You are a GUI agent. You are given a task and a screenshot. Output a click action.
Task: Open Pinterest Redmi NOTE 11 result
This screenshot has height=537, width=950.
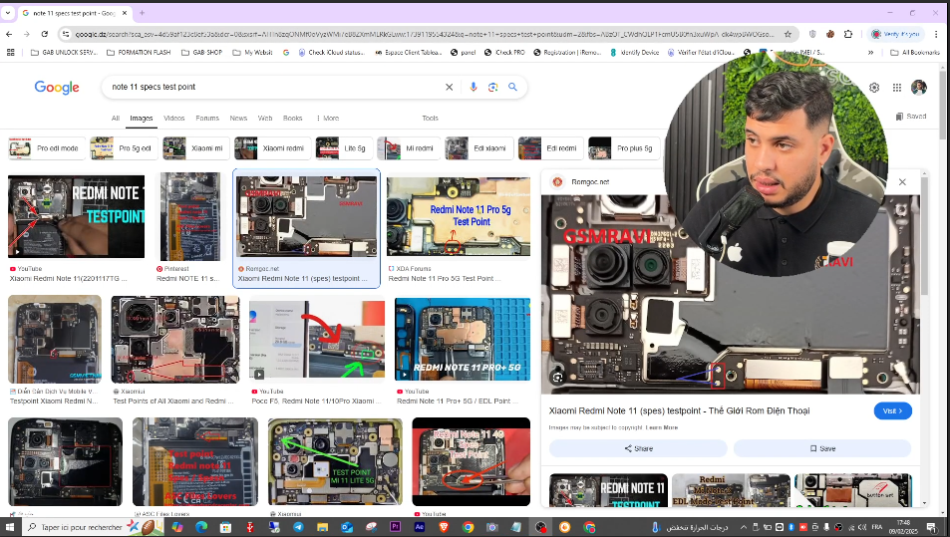[189, 216]
